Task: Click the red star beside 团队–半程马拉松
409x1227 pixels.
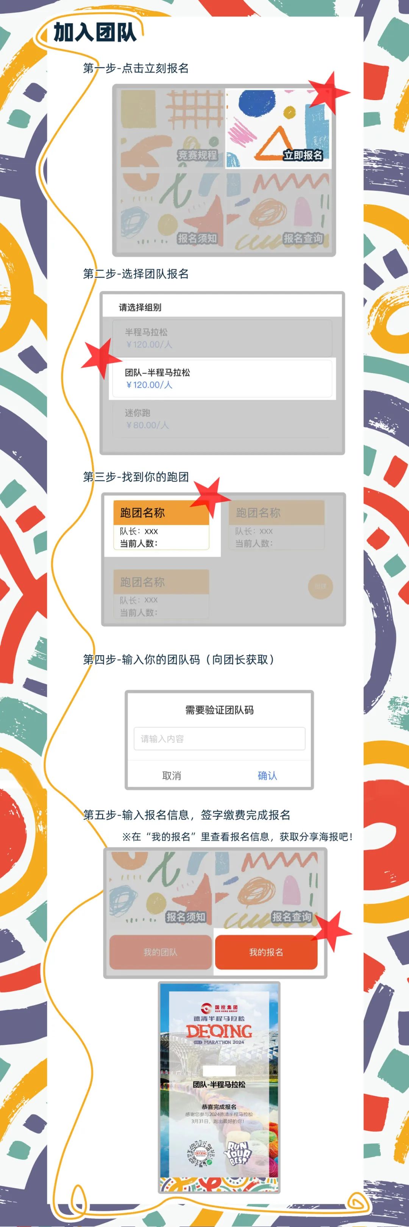Action: point(101,358)
